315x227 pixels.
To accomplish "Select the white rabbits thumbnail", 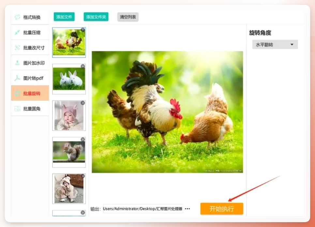I will click(69, 79).
